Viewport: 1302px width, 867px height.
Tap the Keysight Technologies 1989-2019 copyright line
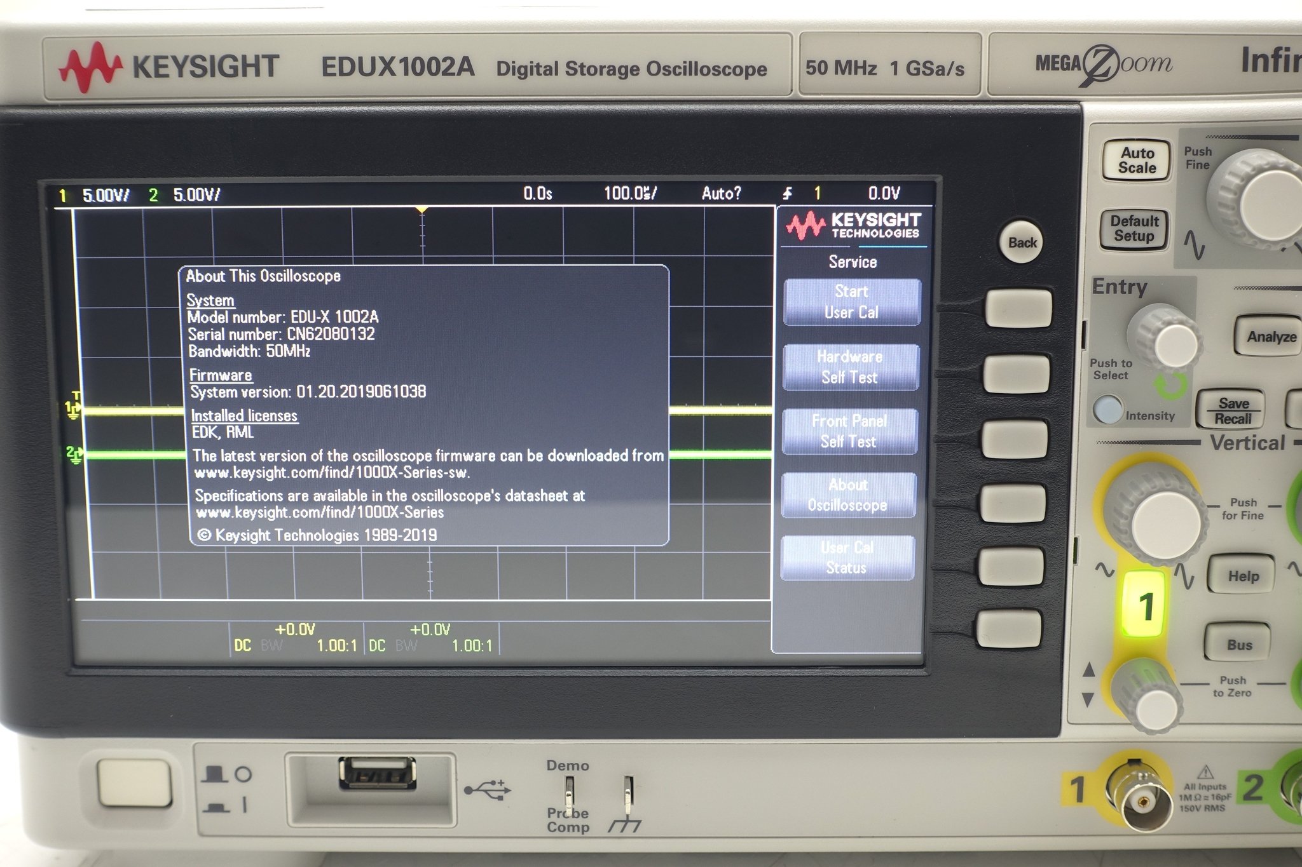[317, 535]
